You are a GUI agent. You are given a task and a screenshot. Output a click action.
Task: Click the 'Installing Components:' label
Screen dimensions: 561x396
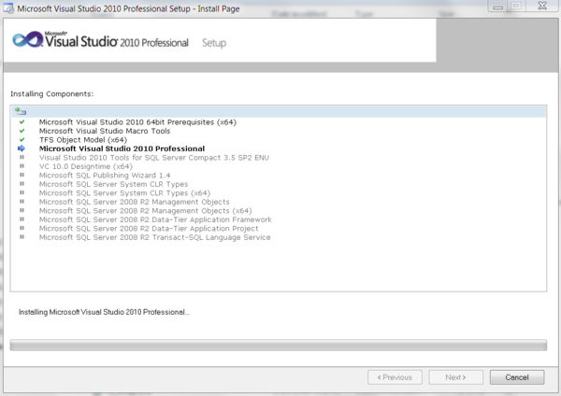pyautogui.click(x=51, y=94)
